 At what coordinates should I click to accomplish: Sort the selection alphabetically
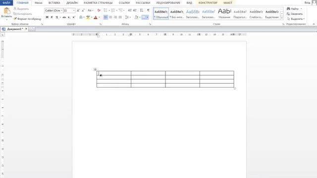pyautogui.click(x=142, y=10)
